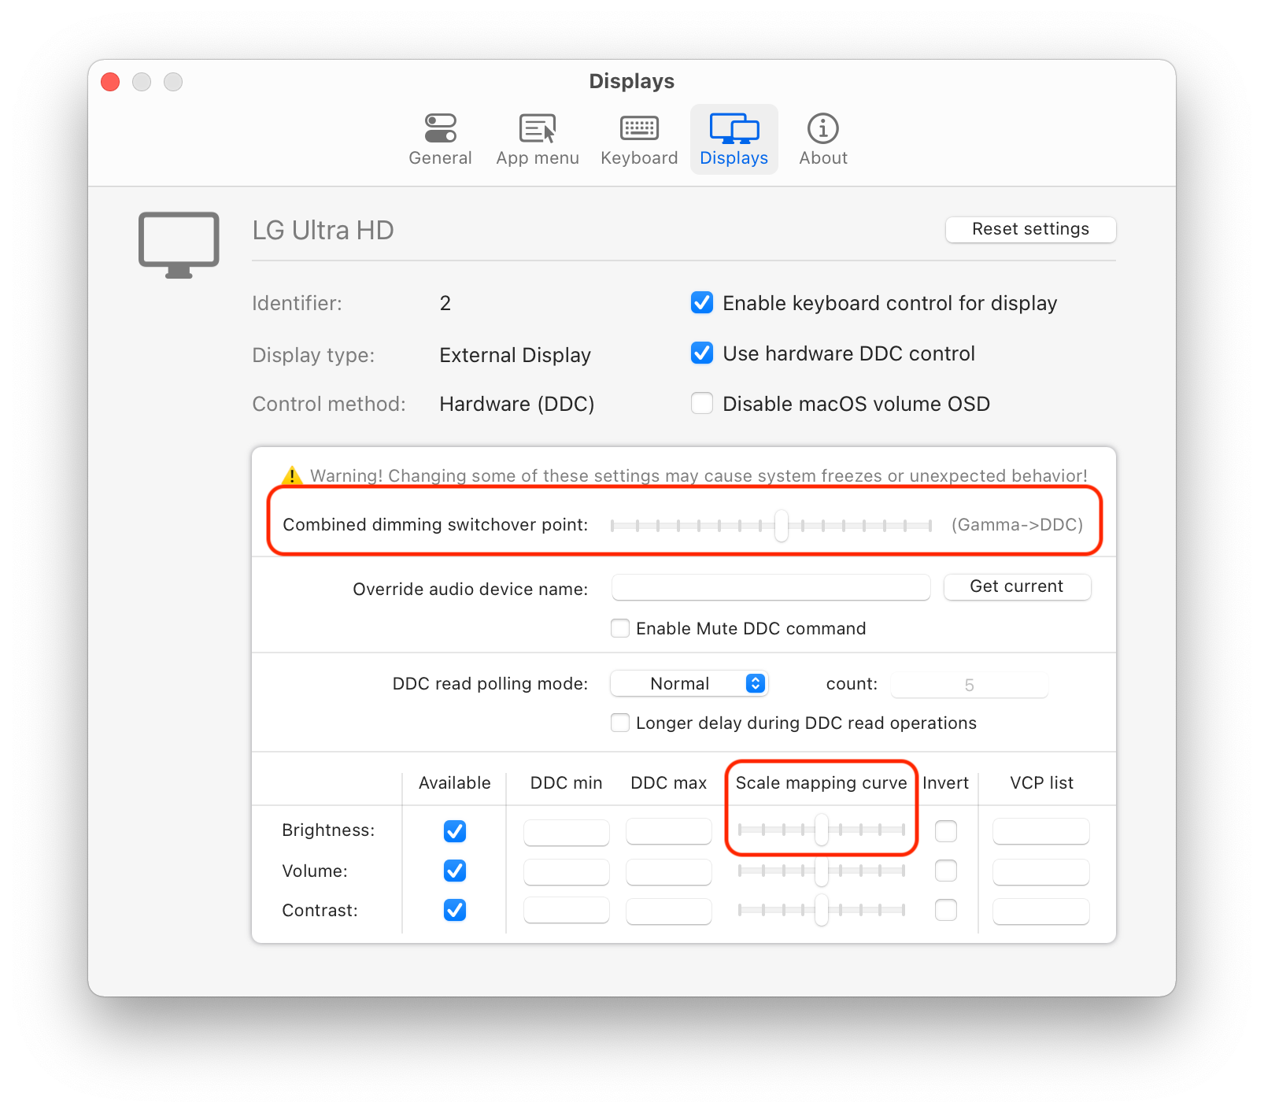Adjust the Combined dimming switchover point slider
This screenshot has width=1264, height=1113.
[780, 526]
